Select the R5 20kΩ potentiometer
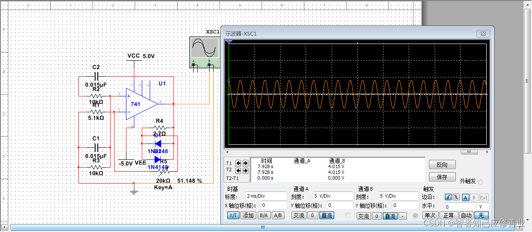The height and width of the screenshot is (232, 532). click(163, 171)
